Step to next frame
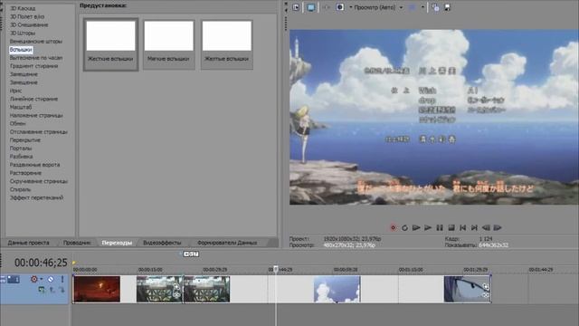This screenshot has height=326, width=579. [498, 227]
